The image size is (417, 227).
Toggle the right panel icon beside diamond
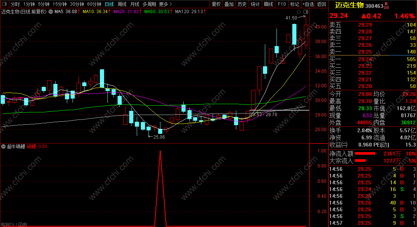(305, 12)
